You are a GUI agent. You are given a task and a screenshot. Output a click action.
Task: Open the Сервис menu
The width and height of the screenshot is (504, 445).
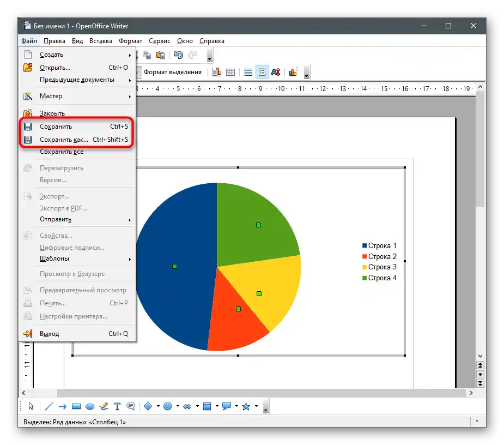(160, 41)
